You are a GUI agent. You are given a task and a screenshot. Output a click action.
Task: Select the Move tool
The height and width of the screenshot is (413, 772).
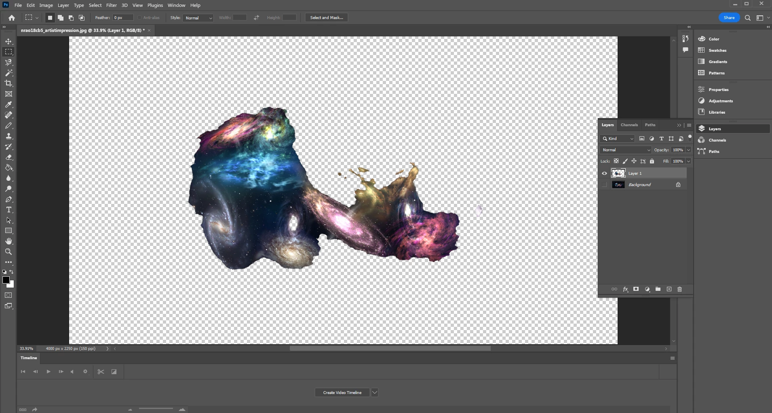8,41
